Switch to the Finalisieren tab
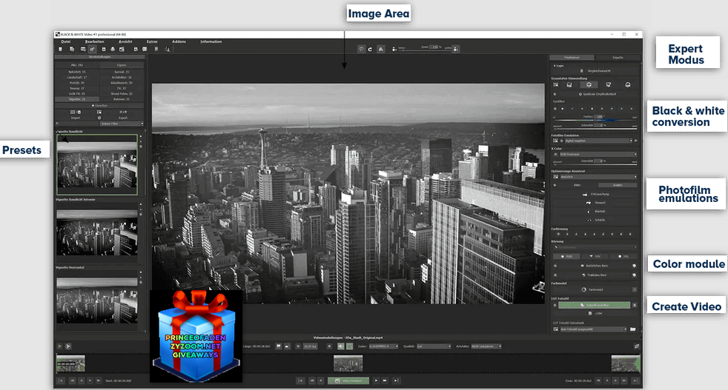 point(572,58)
